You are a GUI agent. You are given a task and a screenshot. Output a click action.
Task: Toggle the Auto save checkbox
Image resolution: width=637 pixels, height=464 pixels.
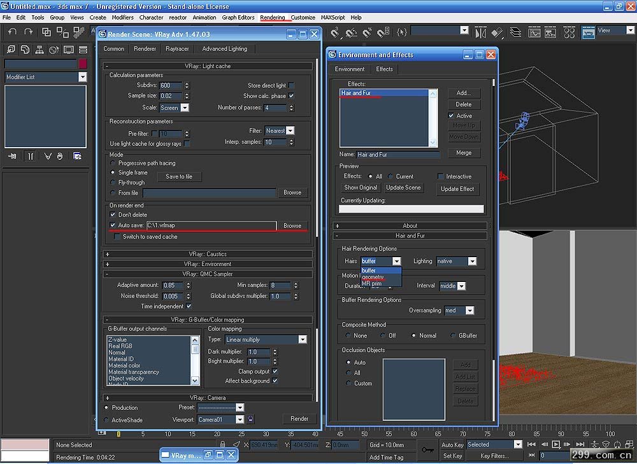[x=113, y=225]
